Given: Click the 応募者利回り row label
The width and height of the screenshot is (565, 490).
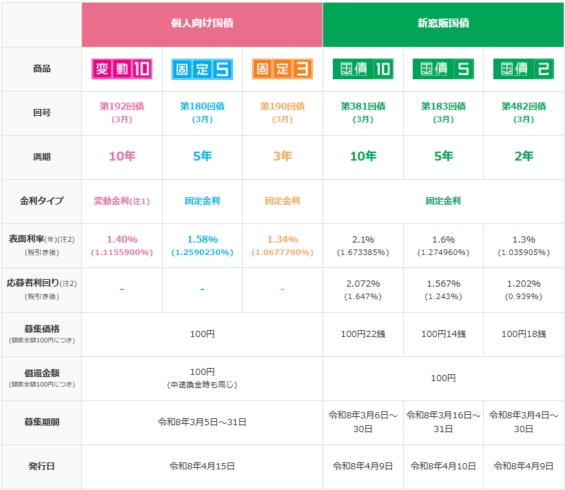Looking at the screenshot, I should (41, 283).
